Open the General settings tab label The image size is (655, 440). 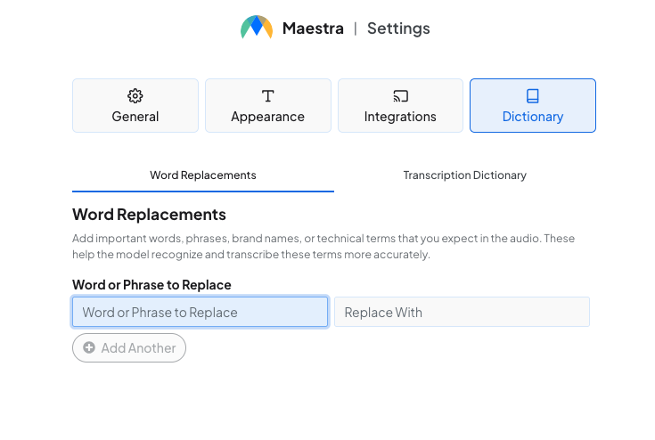click(135, 117)
